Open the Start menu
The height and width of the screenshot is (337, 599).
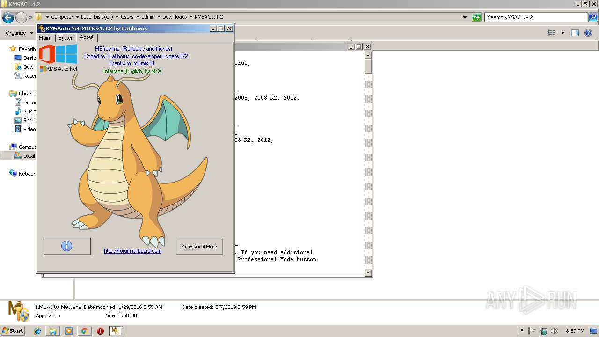[13, 330]
